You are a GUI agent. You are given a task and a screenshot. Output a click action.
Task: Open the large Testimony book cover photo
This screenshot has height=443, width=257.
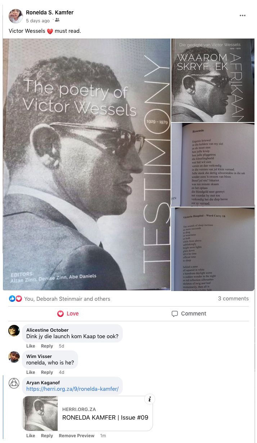(x=86, y=164)
